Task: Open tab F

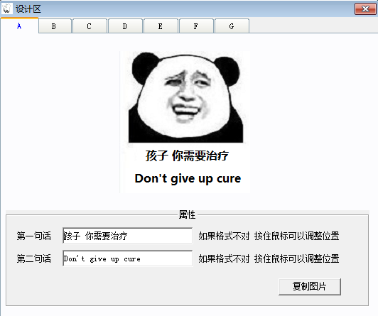Action: (x=196, y=26)
